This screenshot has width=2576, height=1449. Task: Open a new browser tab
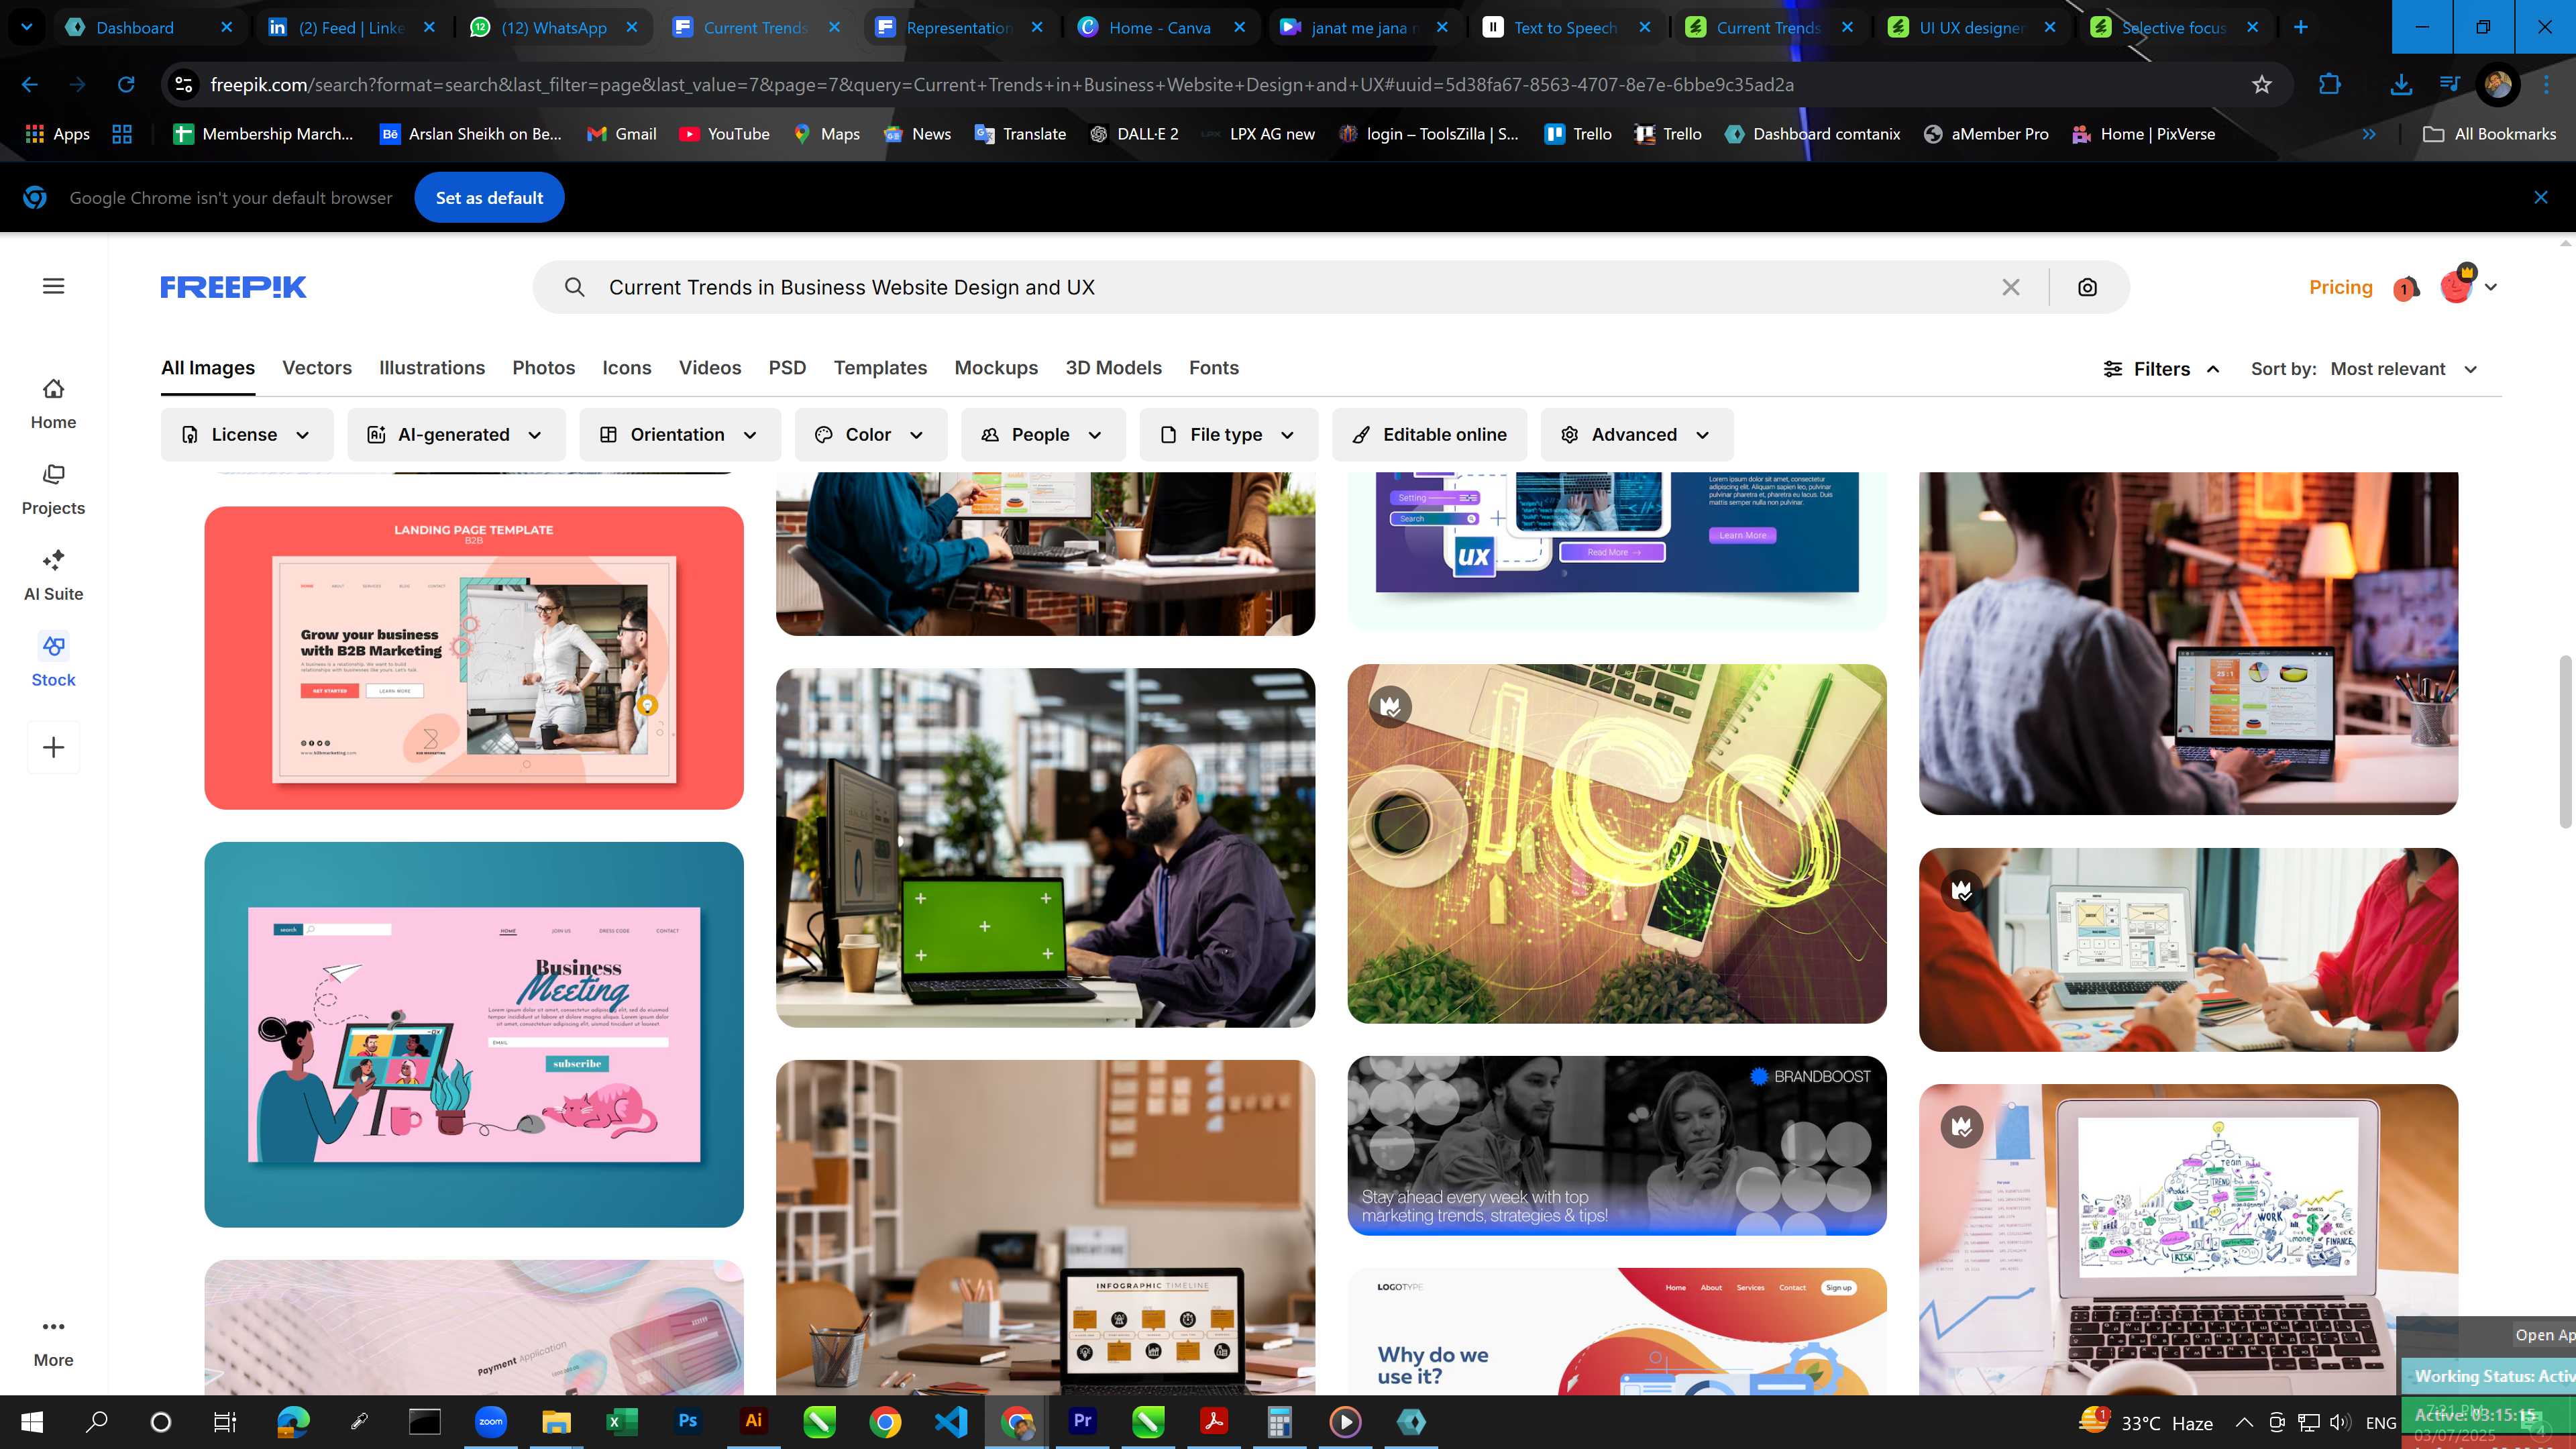pos(2301,27)
